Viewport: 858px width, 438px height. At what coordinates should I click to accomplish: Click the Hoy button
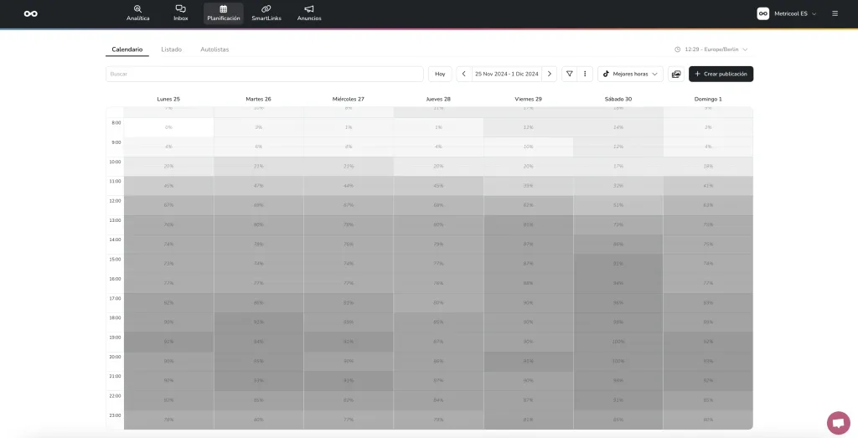[x=440, y=74]
